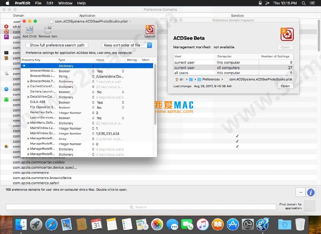The image size is (321, 234).
Task: Select com.apple.commerce.safari domain row
Action: pyautogui.click(x=36, y=183)
